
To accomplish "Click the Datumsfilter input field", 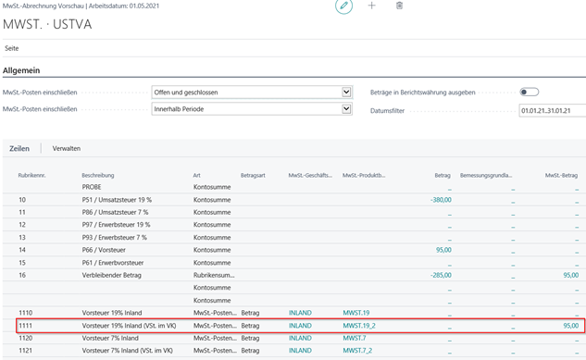I will click(x=553, y=110).
